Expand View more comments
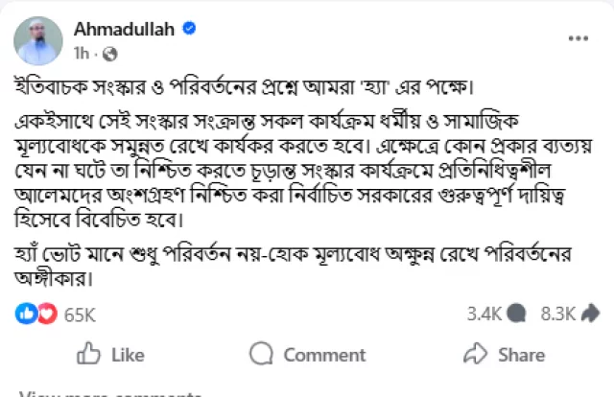The image size is (614, 397). (110, 394)
